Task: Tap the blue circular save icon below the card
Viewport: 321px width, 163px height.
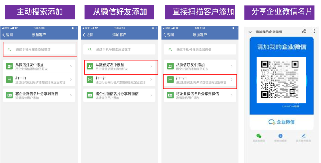Action: 280,136
